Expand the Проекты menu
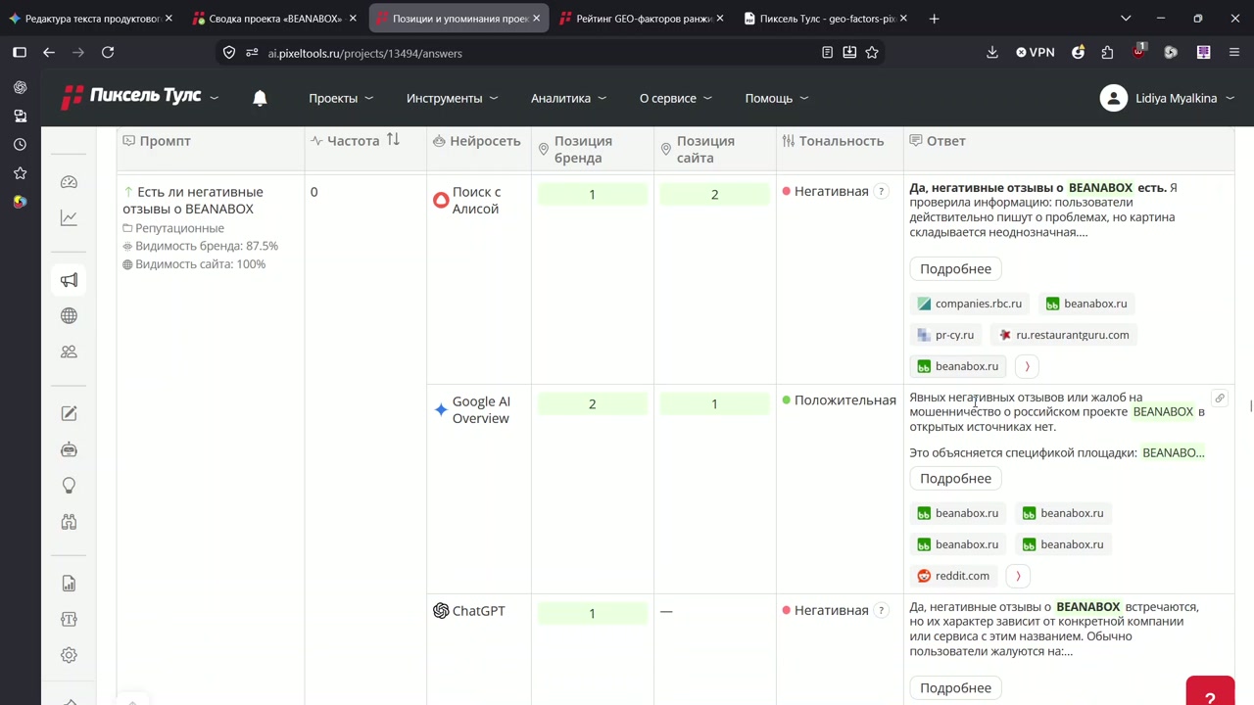 click(341, 98)
